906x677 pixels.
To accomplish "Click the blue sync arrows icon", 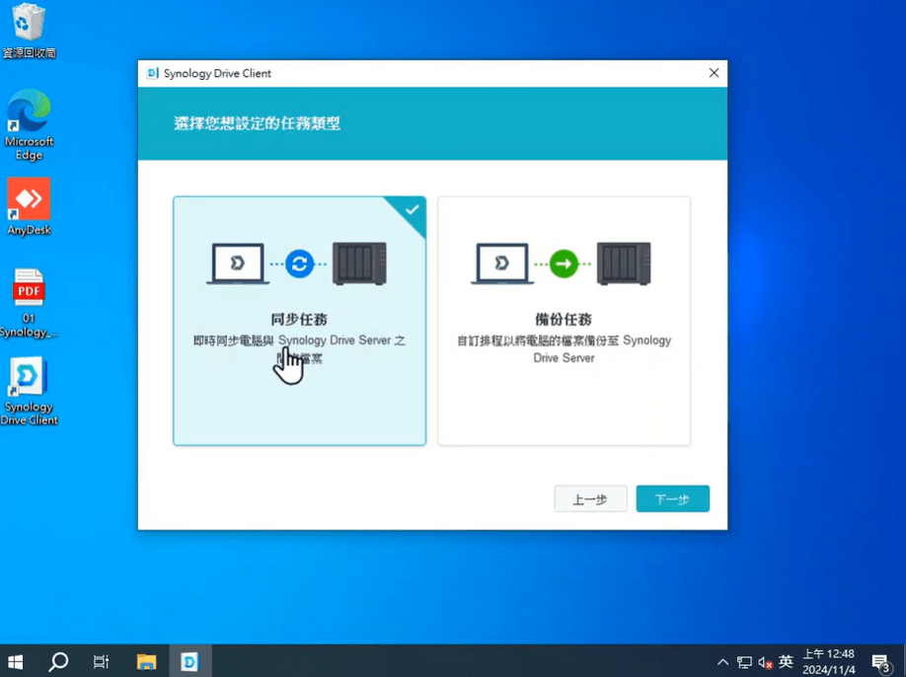I will pyautogui.click(x=299, y=263).
